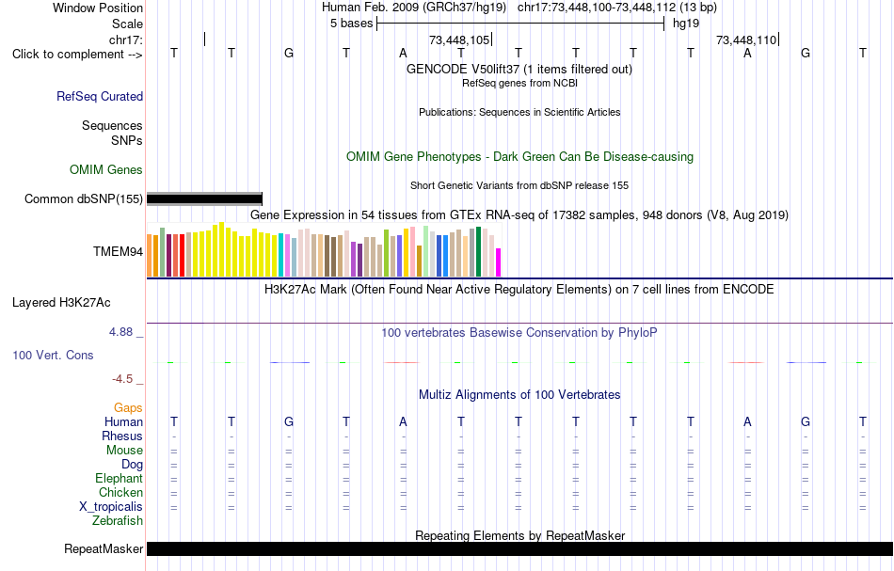
Task: Select the Common dbSNP(155) track label
Action: (x=83, y=198)
